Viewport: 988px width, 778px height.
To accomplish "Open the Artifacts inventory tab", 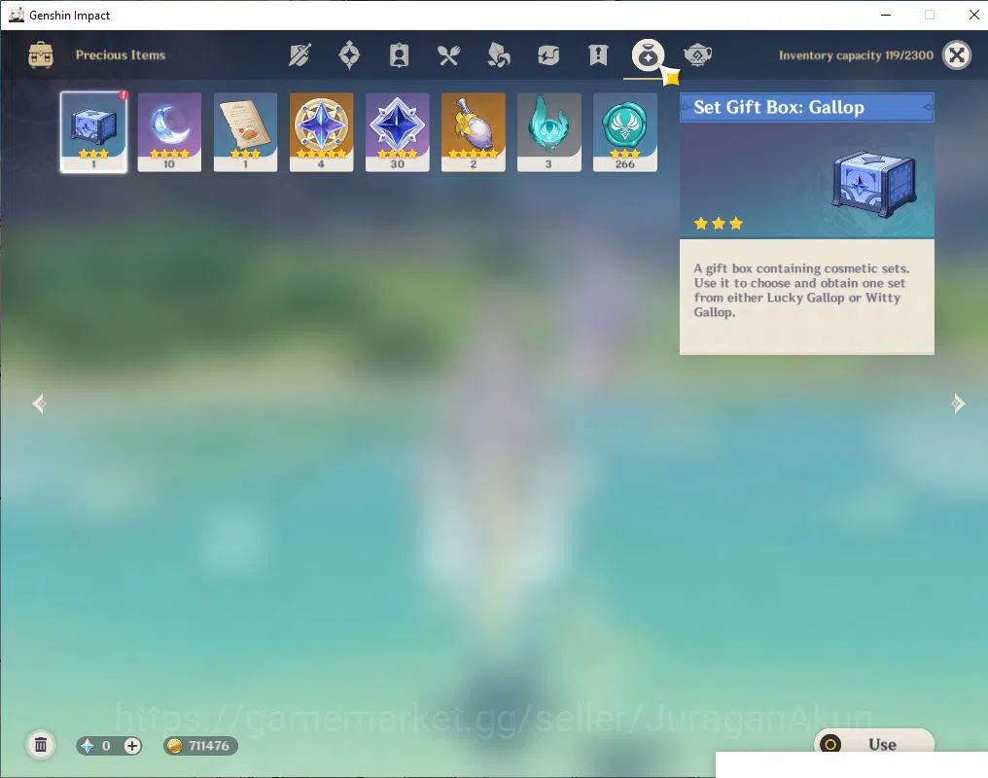I will coord(349,55).
